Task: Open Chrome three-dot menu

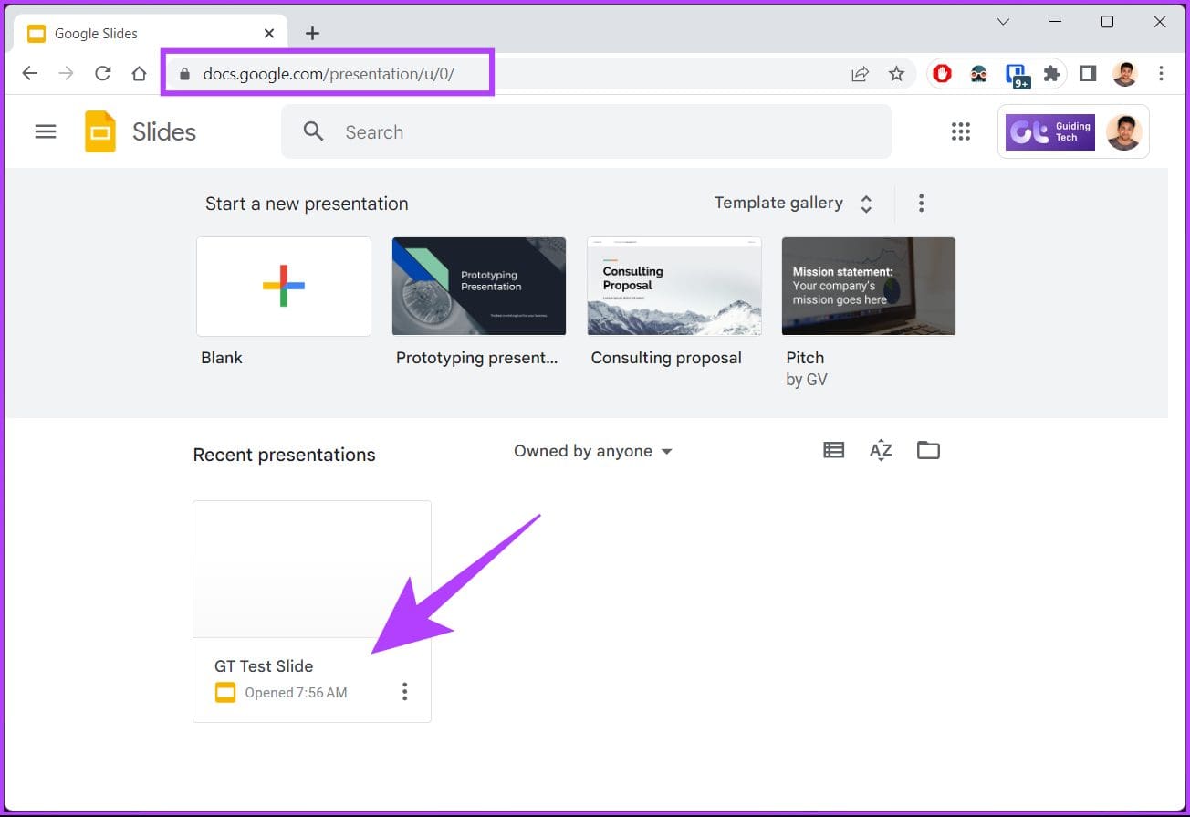Action: [x=1161, y=74]
